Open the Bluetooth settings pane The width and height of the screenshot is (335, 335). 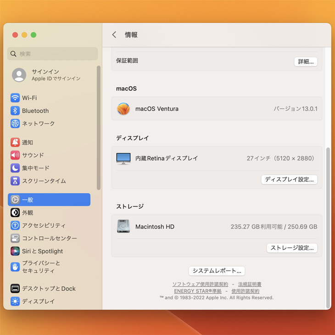click(49, 111)
